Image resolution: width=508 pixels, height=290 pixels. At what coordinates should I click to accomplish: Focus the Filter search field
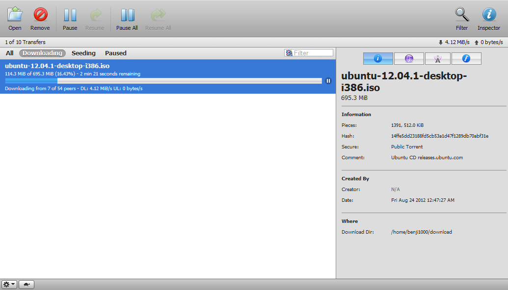pyautogui.click(x=309, y=53)
